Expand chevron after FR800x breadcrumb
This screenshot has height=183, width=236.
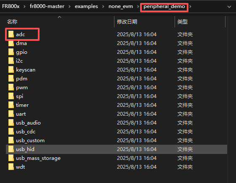coord(24,6)
